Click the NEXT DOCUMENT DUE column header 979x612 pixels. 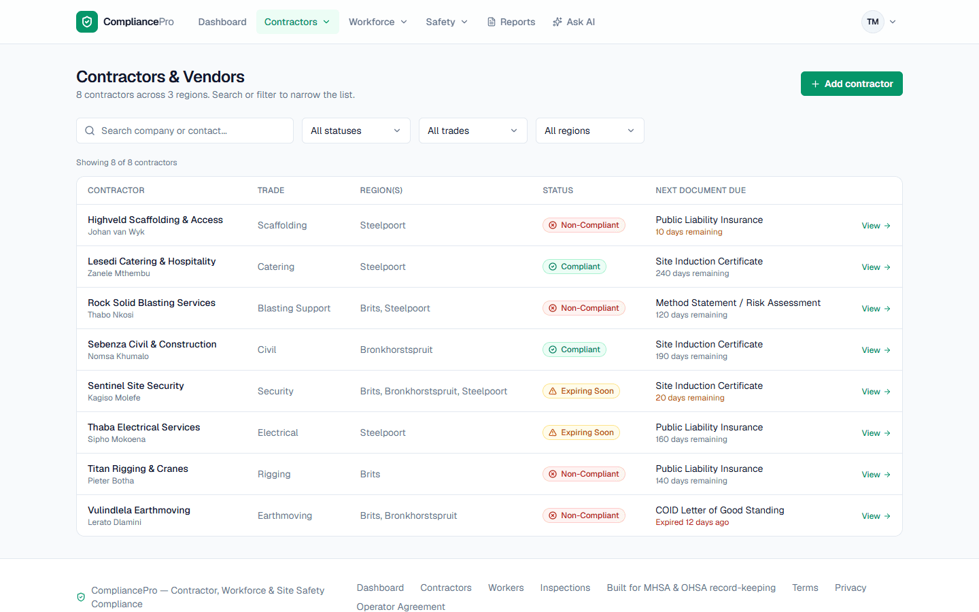701,190
